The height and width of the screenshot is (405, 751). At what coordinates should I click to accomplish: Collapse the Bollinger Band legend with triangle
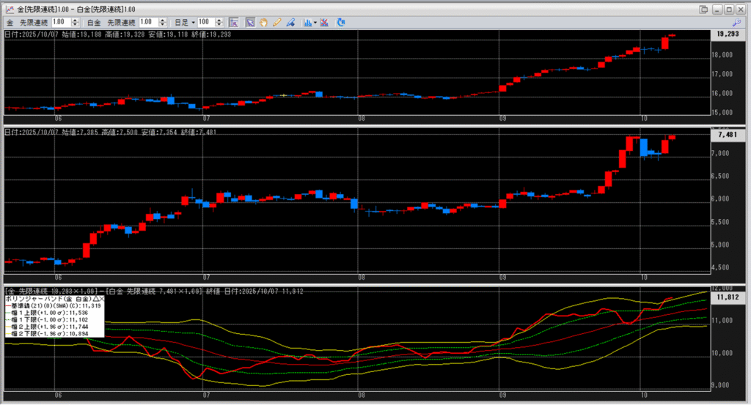click(95, 300)
